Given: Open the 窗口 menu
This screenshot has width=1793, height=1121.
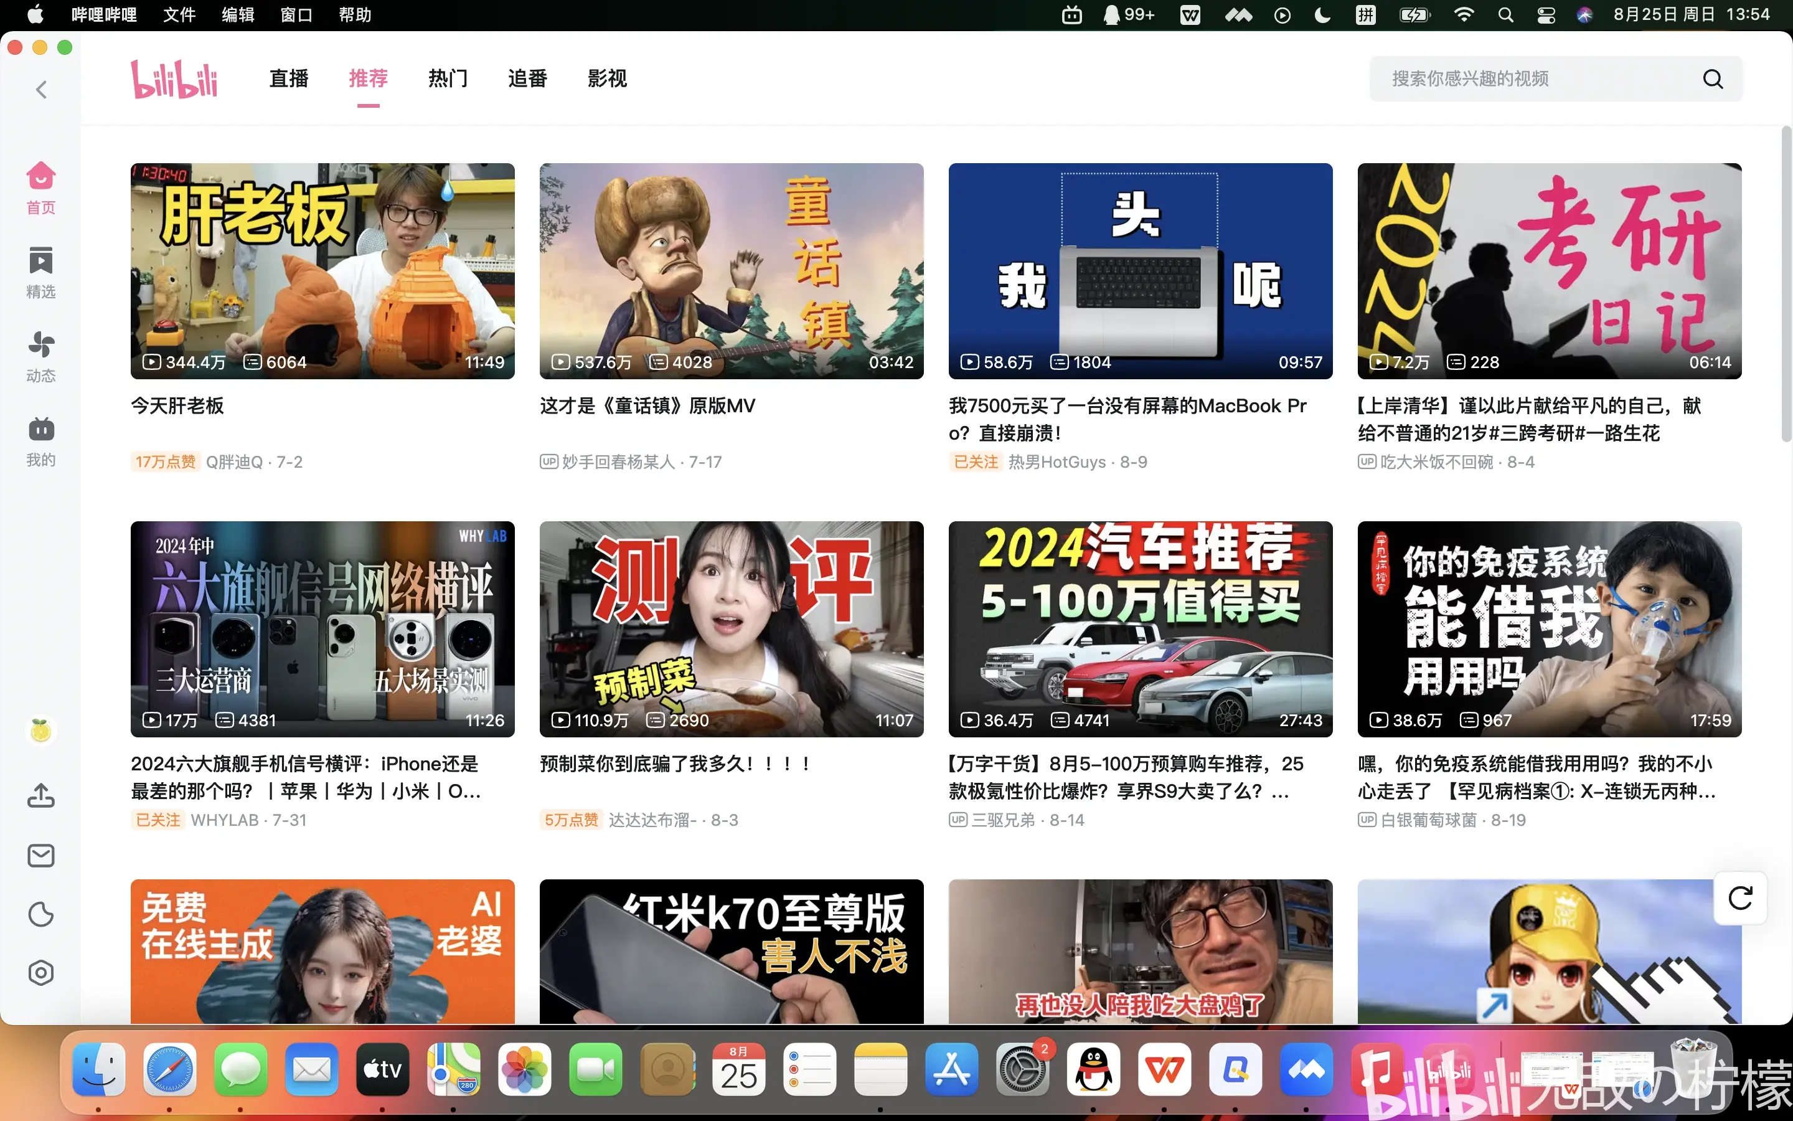Looking at the screenshot, I should (296, 15).
